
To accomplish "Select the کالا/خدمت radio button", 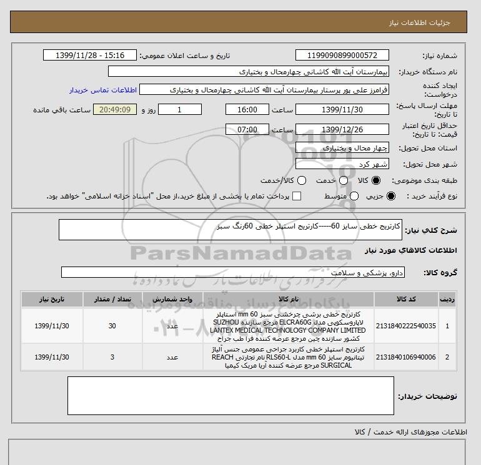I will point(302,180).
